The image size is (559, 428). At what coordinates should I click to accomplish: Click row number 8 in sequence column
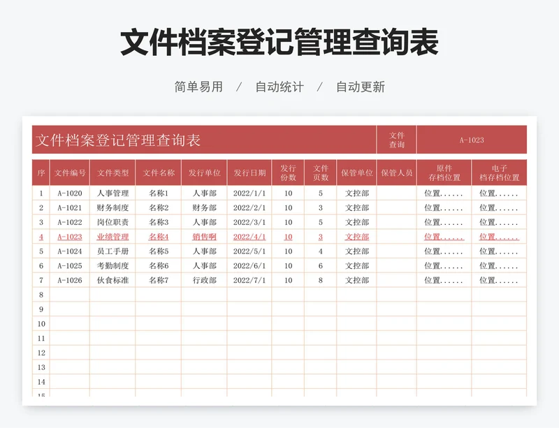[x=41, y=295]
